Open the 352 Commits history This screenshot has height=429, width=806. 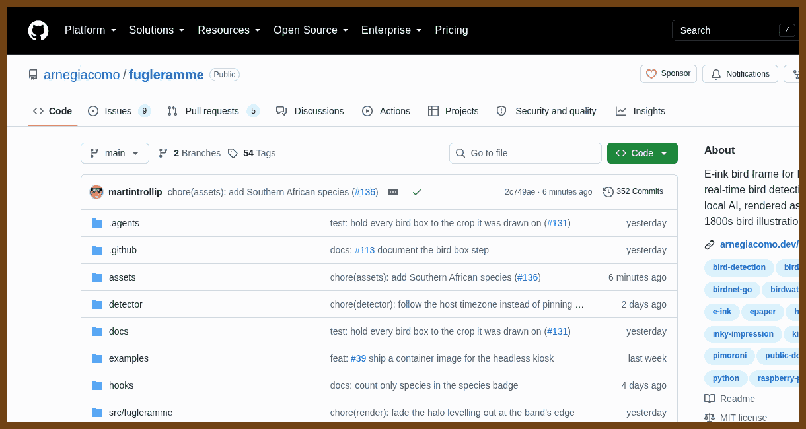pos(633,192)
